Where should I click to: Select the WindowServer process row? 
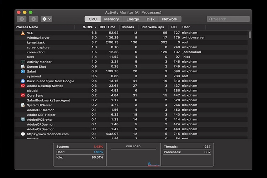(131, 38)
